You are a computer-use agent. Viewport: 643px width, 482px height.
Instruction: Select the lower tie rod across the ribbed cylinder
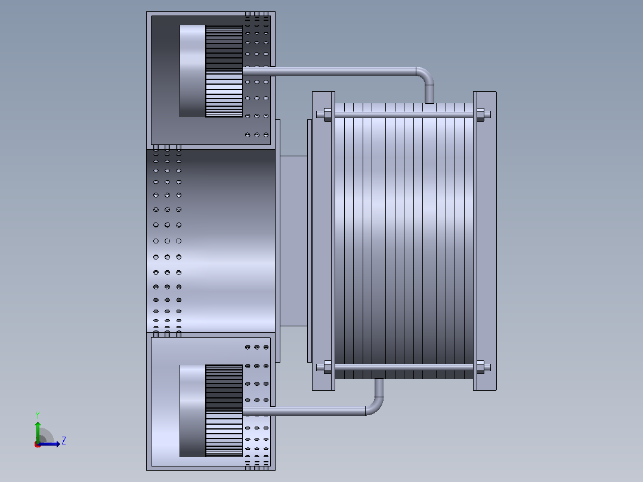click(x=403, y=367)
